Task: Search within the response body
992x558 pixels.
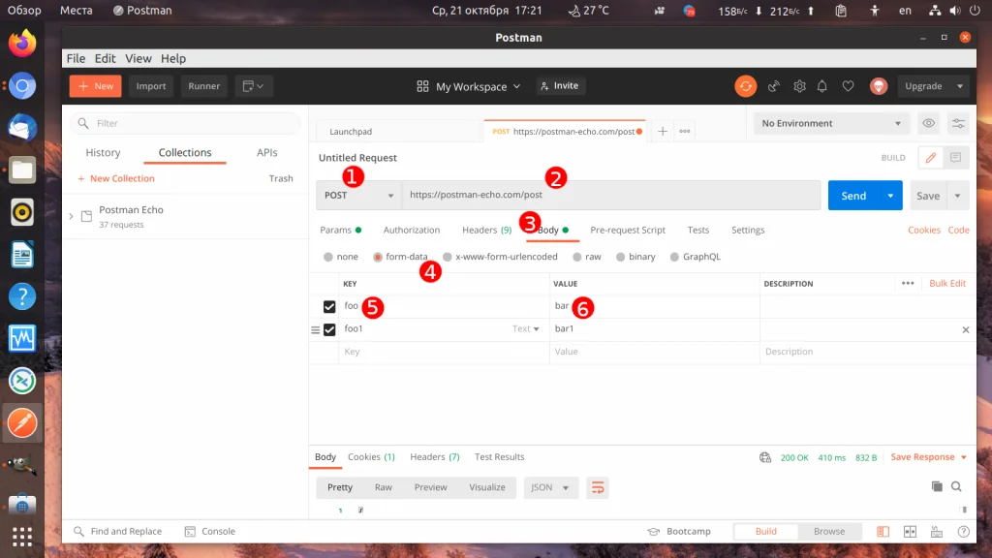Action: pyautogui.click(x=956, y=486)
